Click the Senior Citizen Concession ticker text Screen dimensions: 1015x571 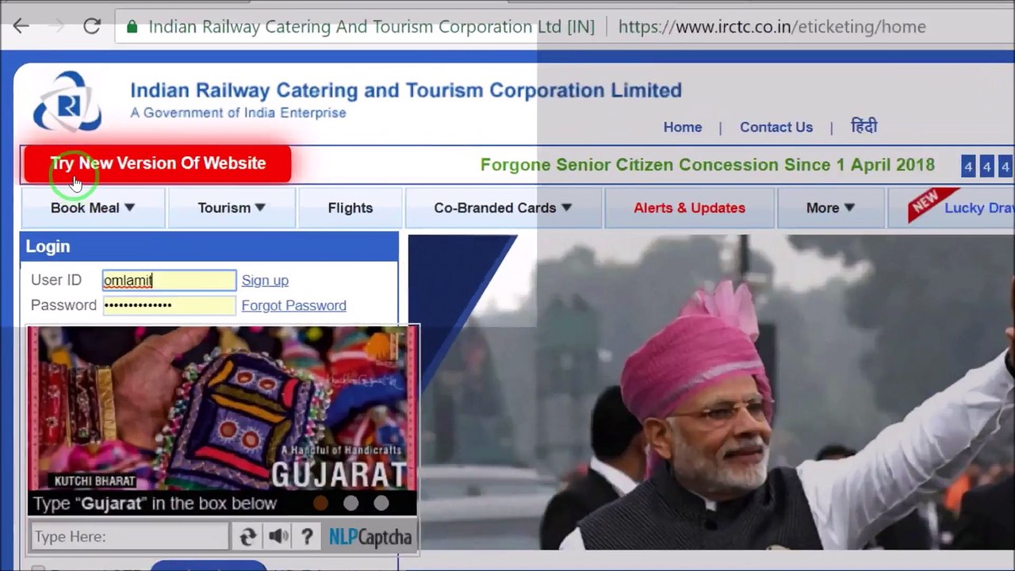pos(707,165)
